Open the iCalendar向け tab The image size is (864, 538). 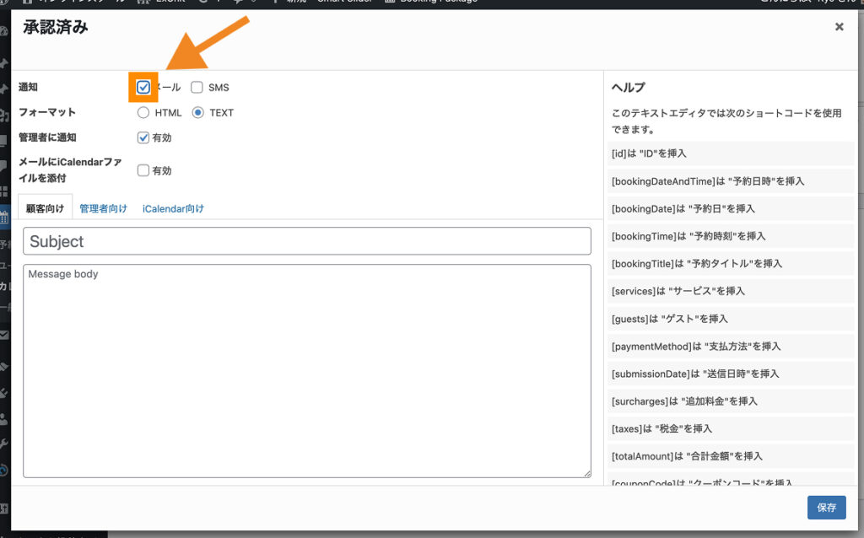click(173, 208)
